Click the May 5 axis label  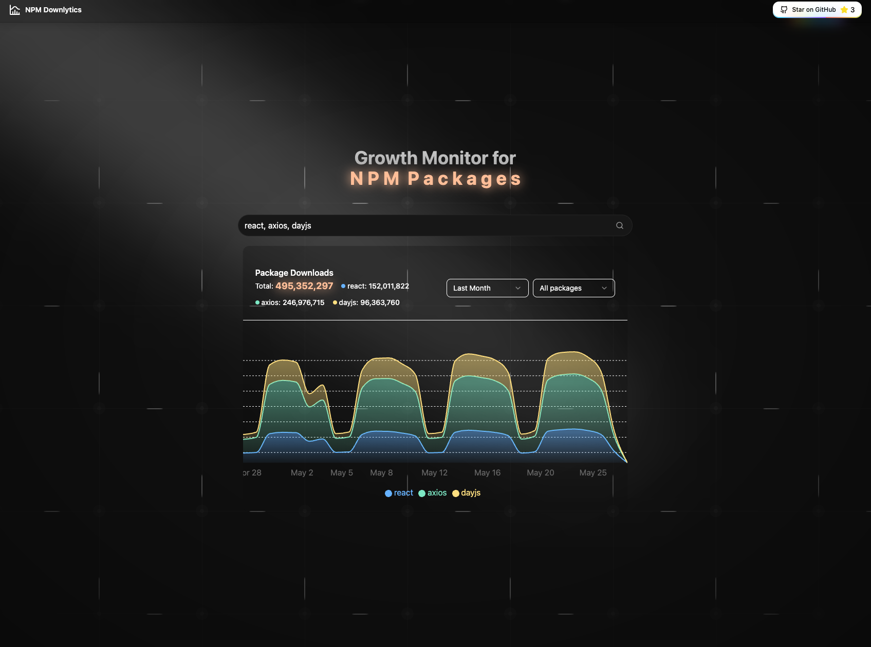point(342,472)
